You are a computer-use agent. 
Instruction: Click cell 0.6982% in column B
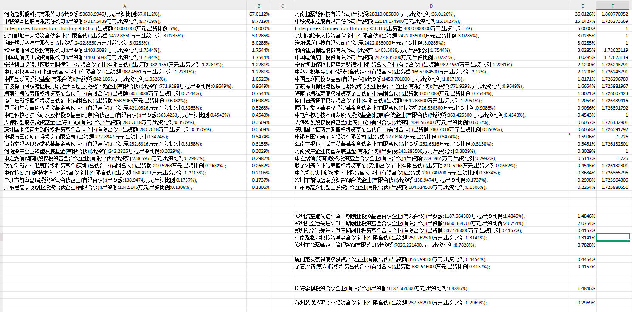[259, 101]
